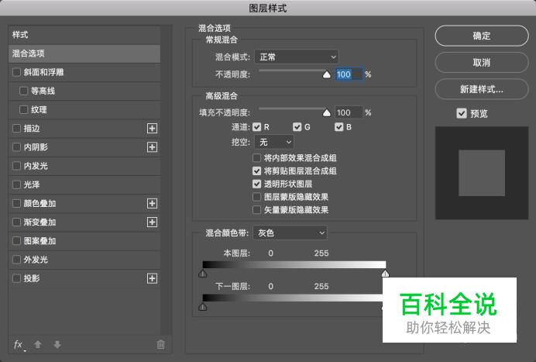Enable the 等高线 checkbox

click(23, 91)
